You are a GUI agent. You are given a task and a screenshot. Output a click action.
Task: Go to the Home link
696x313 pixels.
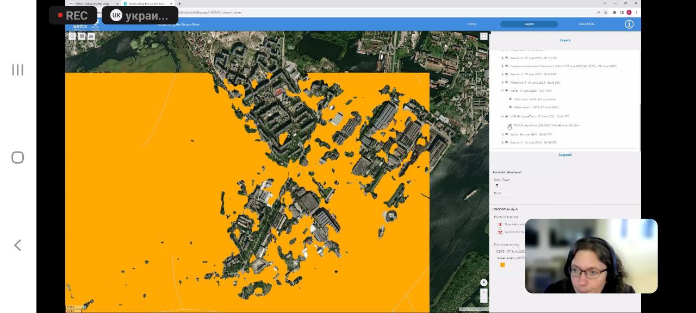471,24
